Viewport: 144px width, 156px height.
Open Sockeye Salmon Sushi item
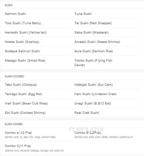coord(22,51)
